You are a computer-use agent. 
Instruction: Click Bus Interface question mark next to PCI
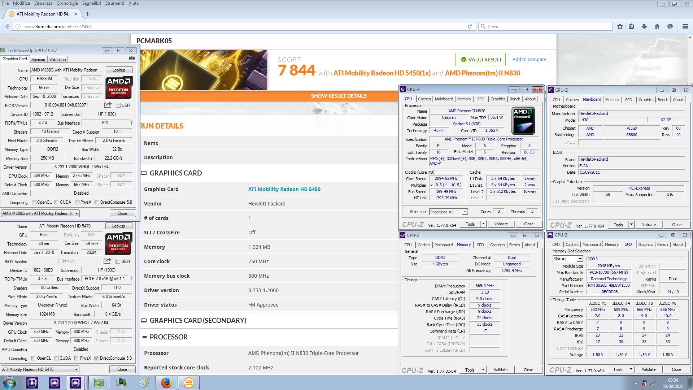click(x=131, y=123)
